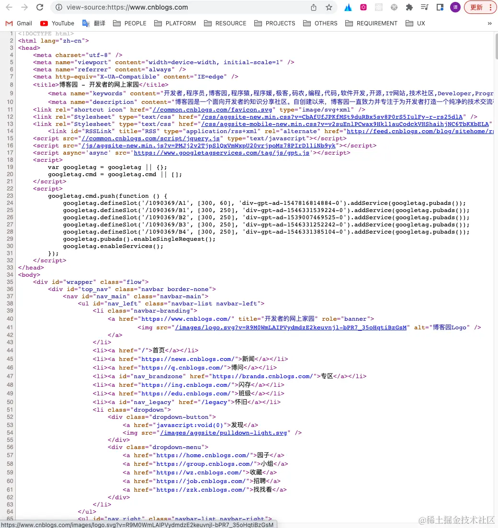Click the browser forward arrow
The width and height of the screenshot is (498, 528).
24,7
